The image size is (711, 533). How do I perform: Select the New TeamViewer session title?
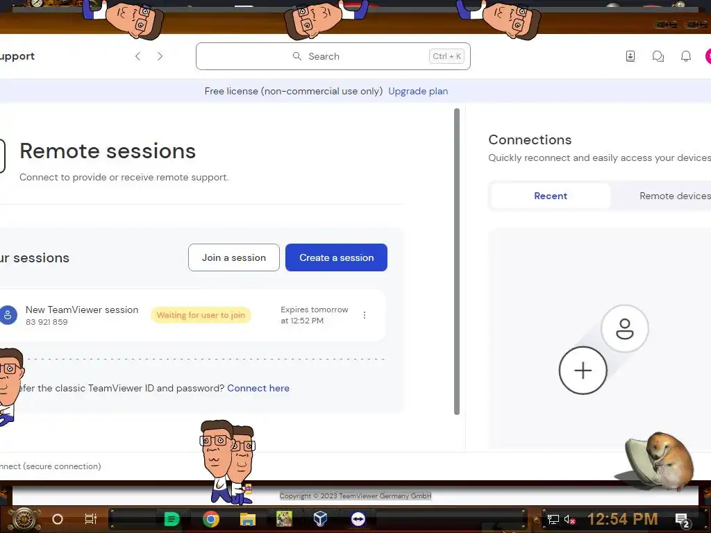82,310
